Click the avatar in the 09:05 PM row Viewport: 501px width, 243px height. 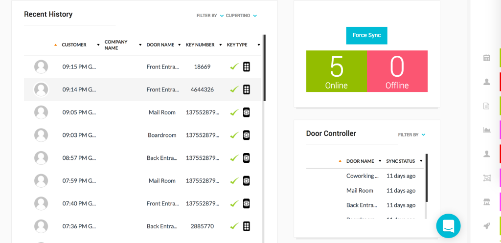(41, 112)
